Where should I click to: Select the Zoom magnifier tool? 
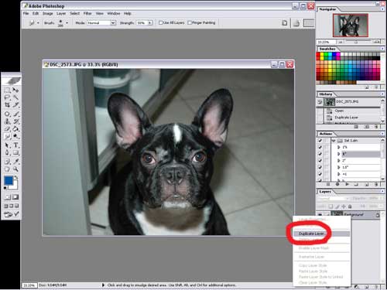[x=15, y=169]
